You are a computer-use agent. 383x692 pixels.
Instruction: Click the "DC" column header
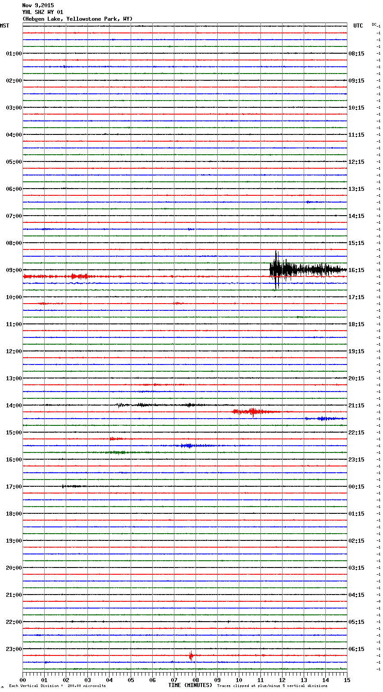[x=374, y=24]
